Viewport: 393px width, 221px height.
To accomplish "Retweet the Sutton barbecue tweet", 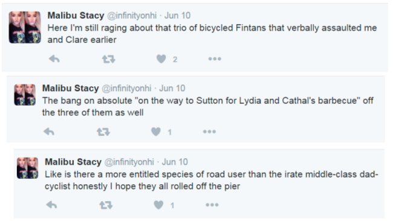I will click(103, 132).
